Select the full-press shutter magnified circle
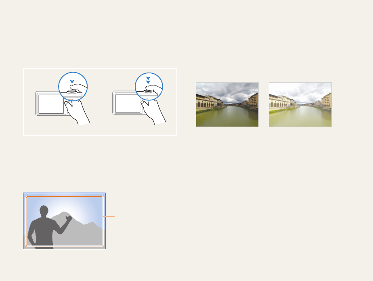Image resolution: width=373 pixels, height=281 pixels. click(x=149, y=86)
